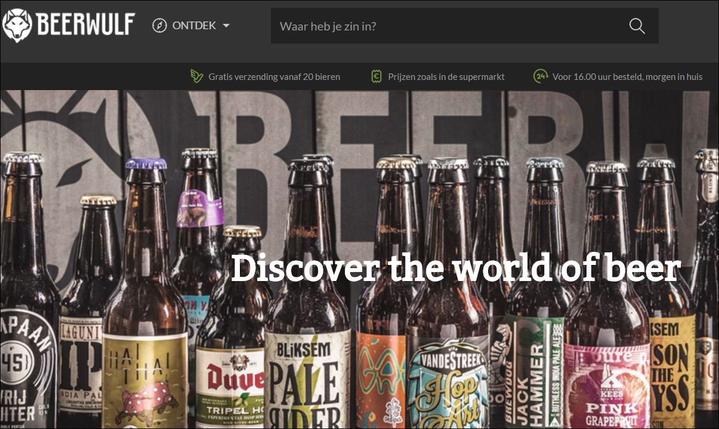Image resolution: width=719 pixels, height=429 pixels.
Task: Pick the Kees Pink Grapefruit bottle
Action: point(606,382)
